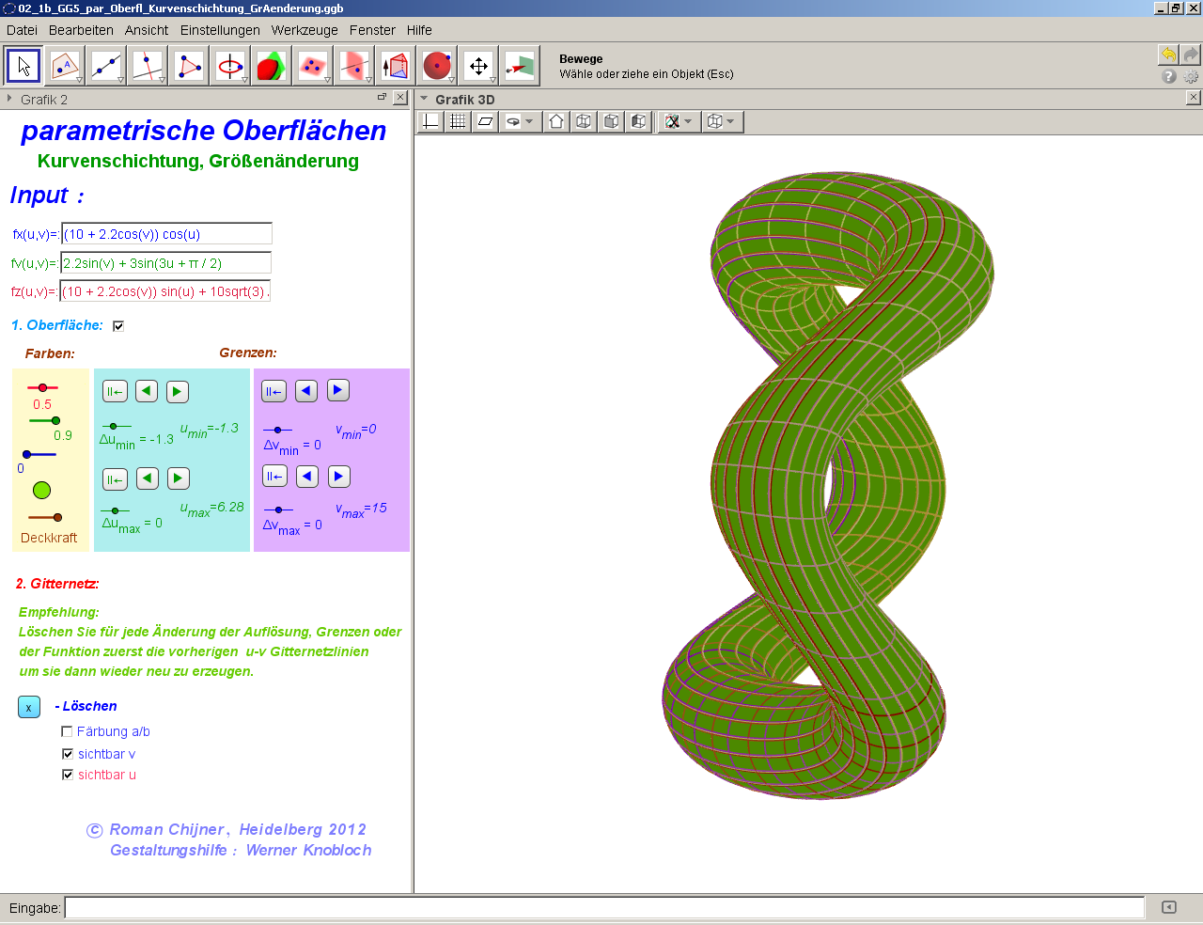The image size is (1203, 925).
Task: Open the Einstellungen menu
Action: [x=220, y=30]
